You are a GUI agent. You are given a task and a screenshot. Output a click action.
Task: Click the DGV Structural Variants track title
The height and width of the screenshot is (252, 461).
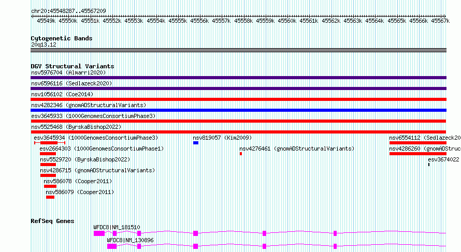(73, 66)
